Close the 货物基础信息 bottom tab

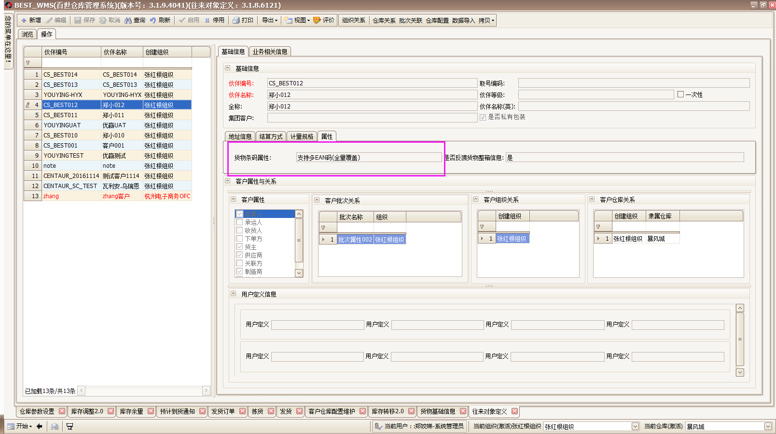point(463,411)
